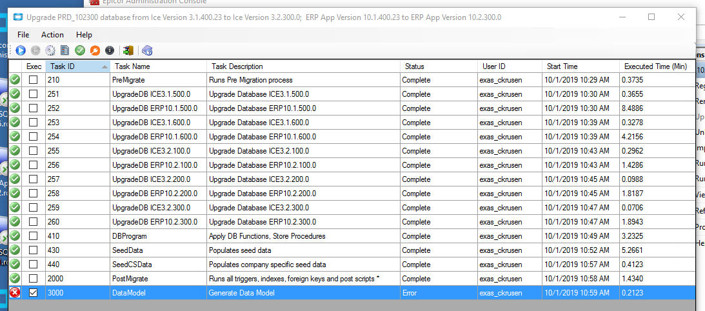Run tasks with the blue play icon
Image resolution: width=705 pixels, height=311 pixels.
coord(21,50)
